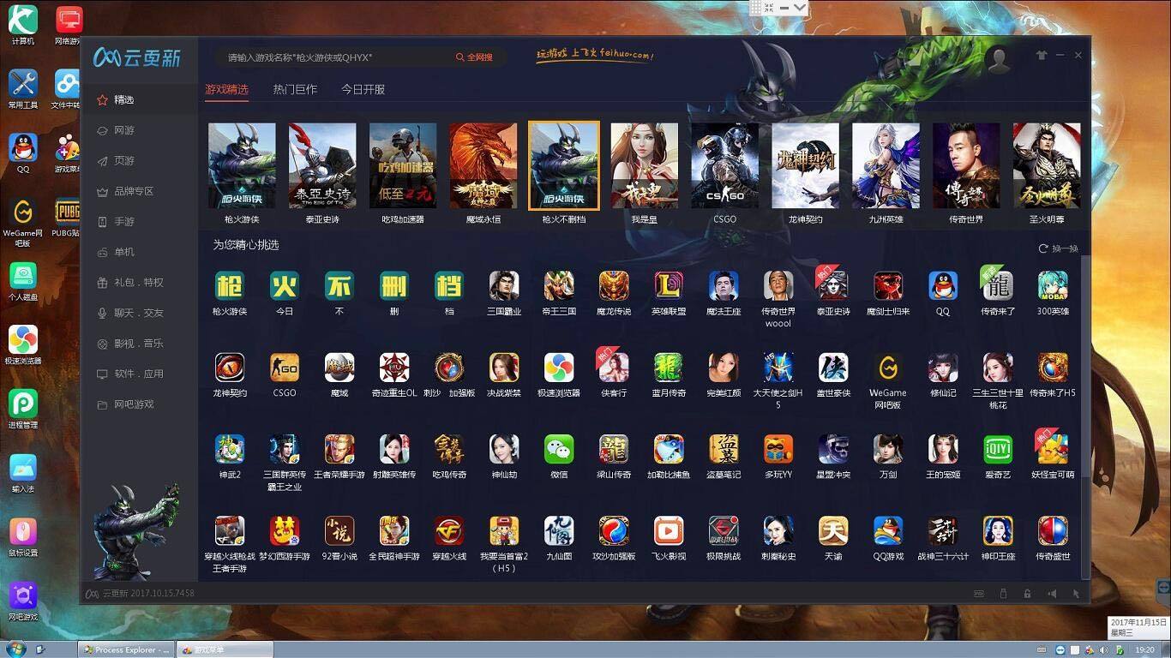
Task: Open 九州英雄 featured thumbnail
Action: [886, 166]
